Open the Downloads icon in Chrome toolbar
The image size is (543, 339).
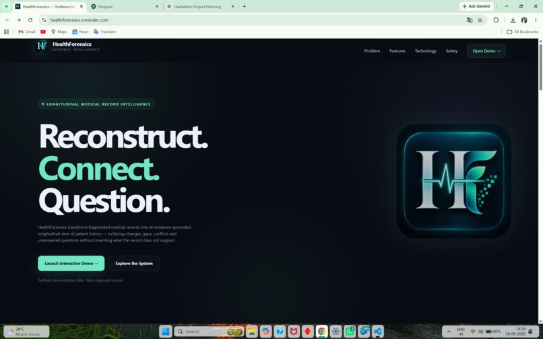tap(513, 20)
